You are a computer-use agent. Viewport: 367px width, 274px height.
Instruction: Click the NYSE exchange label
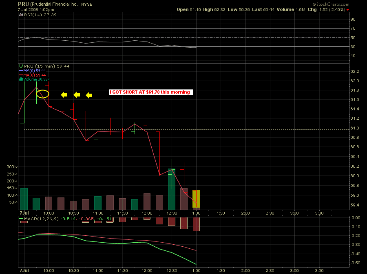tap(87, 4)
